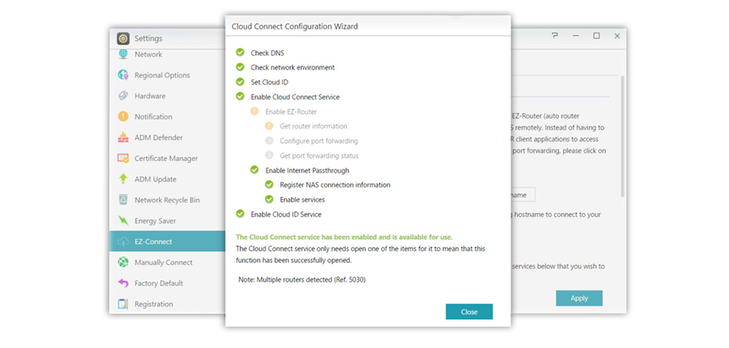This screenshot has height=348, width=729.
Task: Click the Hardware icon
Action: [123, 96]
